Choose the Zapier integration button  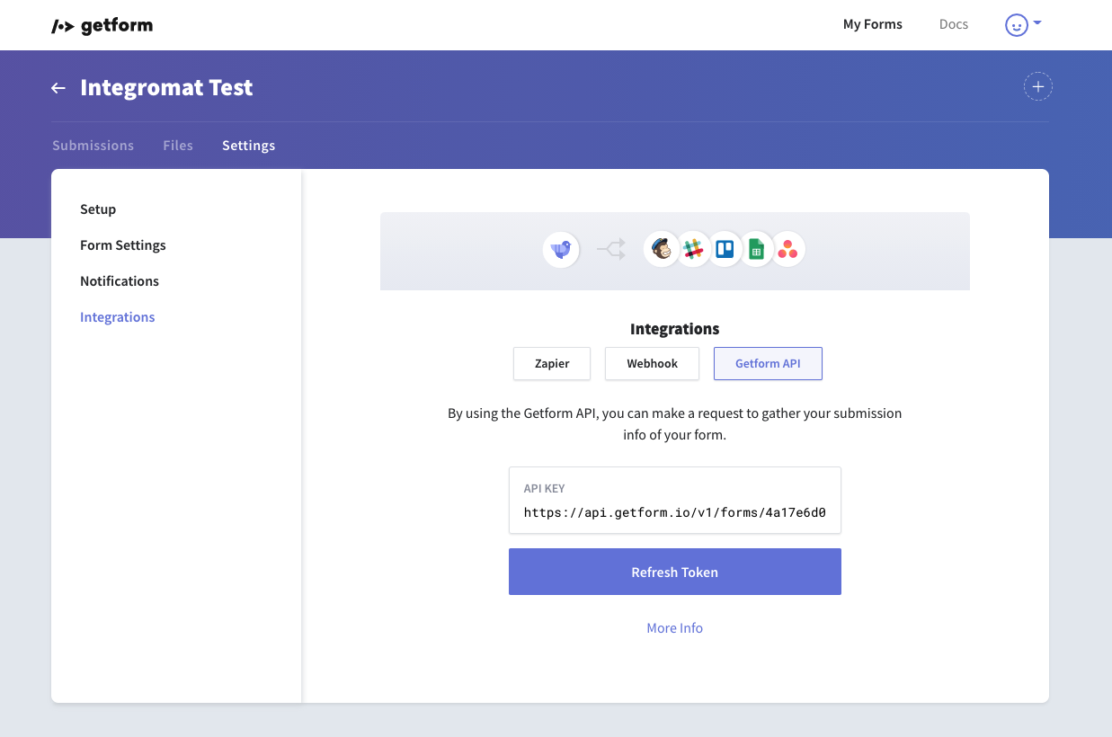(x=552, y=363)
